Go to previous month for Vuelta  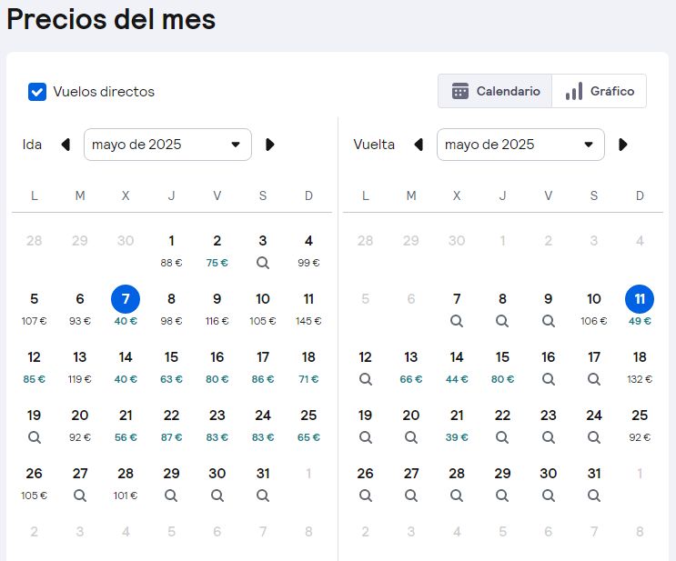pos(419,145)
